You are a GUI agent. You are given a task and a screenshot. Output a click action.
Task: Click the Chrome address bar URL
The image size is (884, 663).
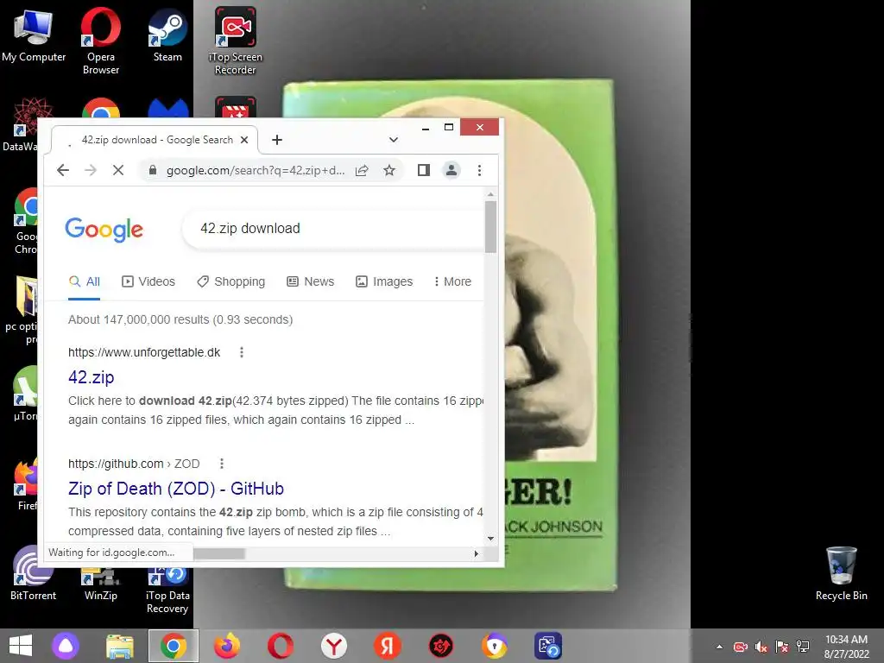click(255, 170)
